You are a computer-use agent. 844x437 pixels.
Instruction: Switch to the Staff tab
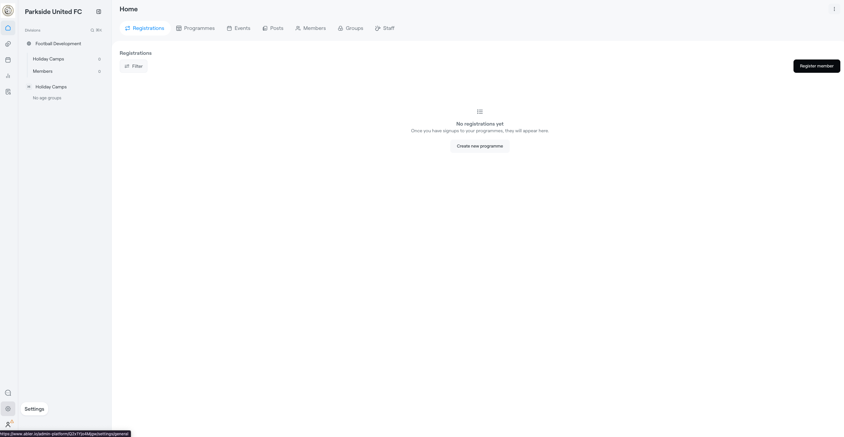click(384, 28)
